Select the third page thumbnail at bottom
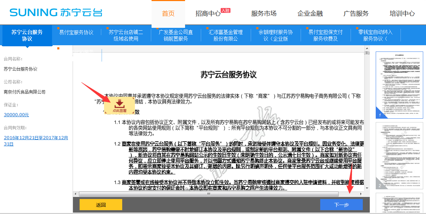Viewport: 426px width, 214px height. [x=399, y=203]
